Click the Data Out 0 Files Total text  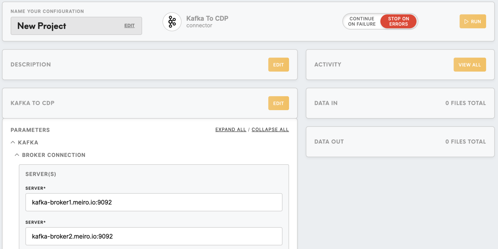pyautogui.click(x=465, y=142)
